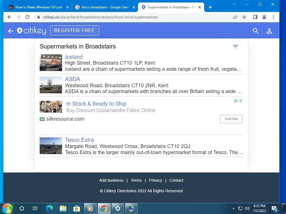This screenshot has height=214, width=286.
Task: Bookmark this page with star icon
Action: coord(244,17)
